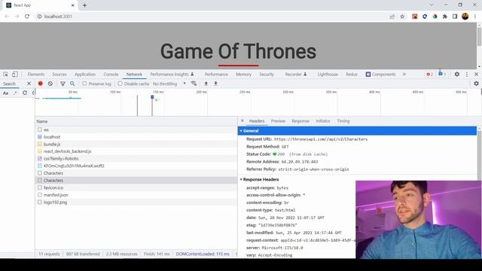Open the Recorder tab
The height and width of the screenshot is (271, 482).
click(296, 75)
